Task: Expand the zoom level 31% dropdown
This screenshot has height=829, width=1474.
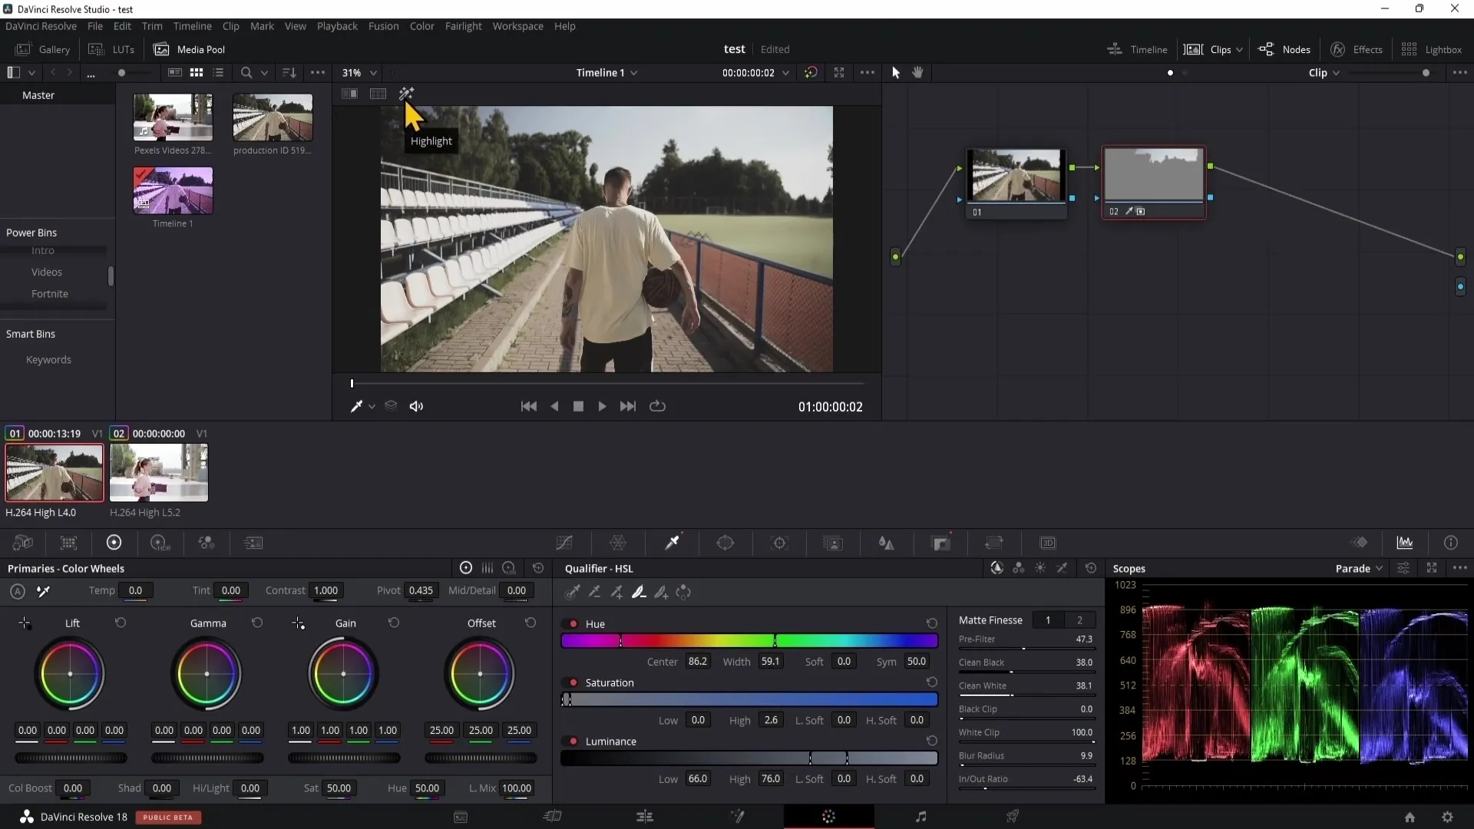Action: tap(374, 72)
